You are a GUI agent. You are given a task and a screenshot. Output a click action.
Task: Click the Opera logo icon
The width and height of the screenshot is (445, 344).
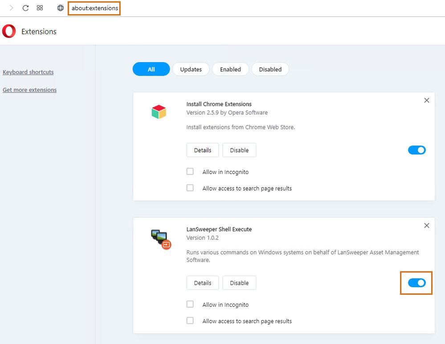pyautogui.click(x=9, y=31)
